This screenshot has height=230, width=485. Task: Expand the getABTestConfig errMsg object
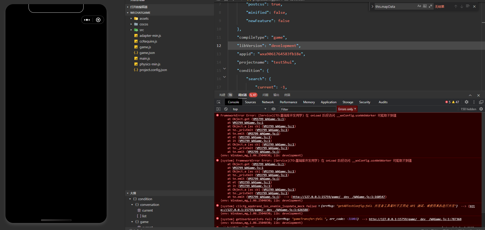(319, 206)
